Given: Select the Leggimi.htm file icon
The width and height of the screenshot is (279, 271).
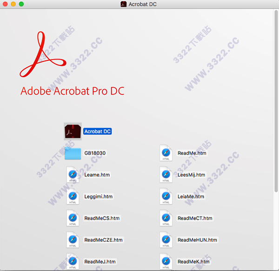Looking at the screenshot, I should (73, 196).
